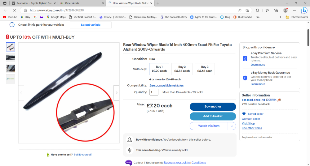310x166 pixels.
Task: Open the browser extensions puzzle icon
Action: (x=257, y=10)
